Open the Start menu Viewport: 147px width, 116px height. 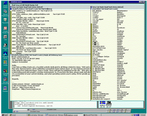pos(4,115)
